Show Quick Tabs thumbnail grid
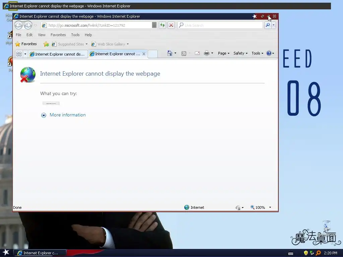The height and width of the screenshot is (257, 343). [x=19, y=54]
